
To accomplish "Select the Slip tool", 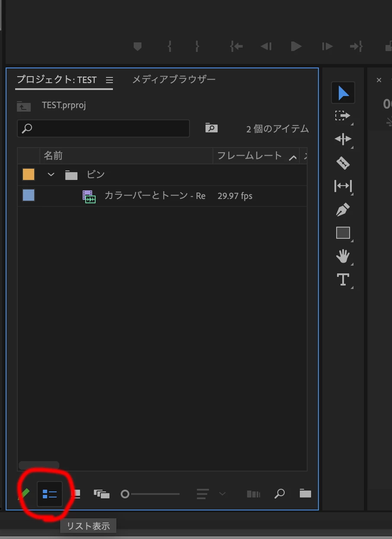I will click(343, 186).
